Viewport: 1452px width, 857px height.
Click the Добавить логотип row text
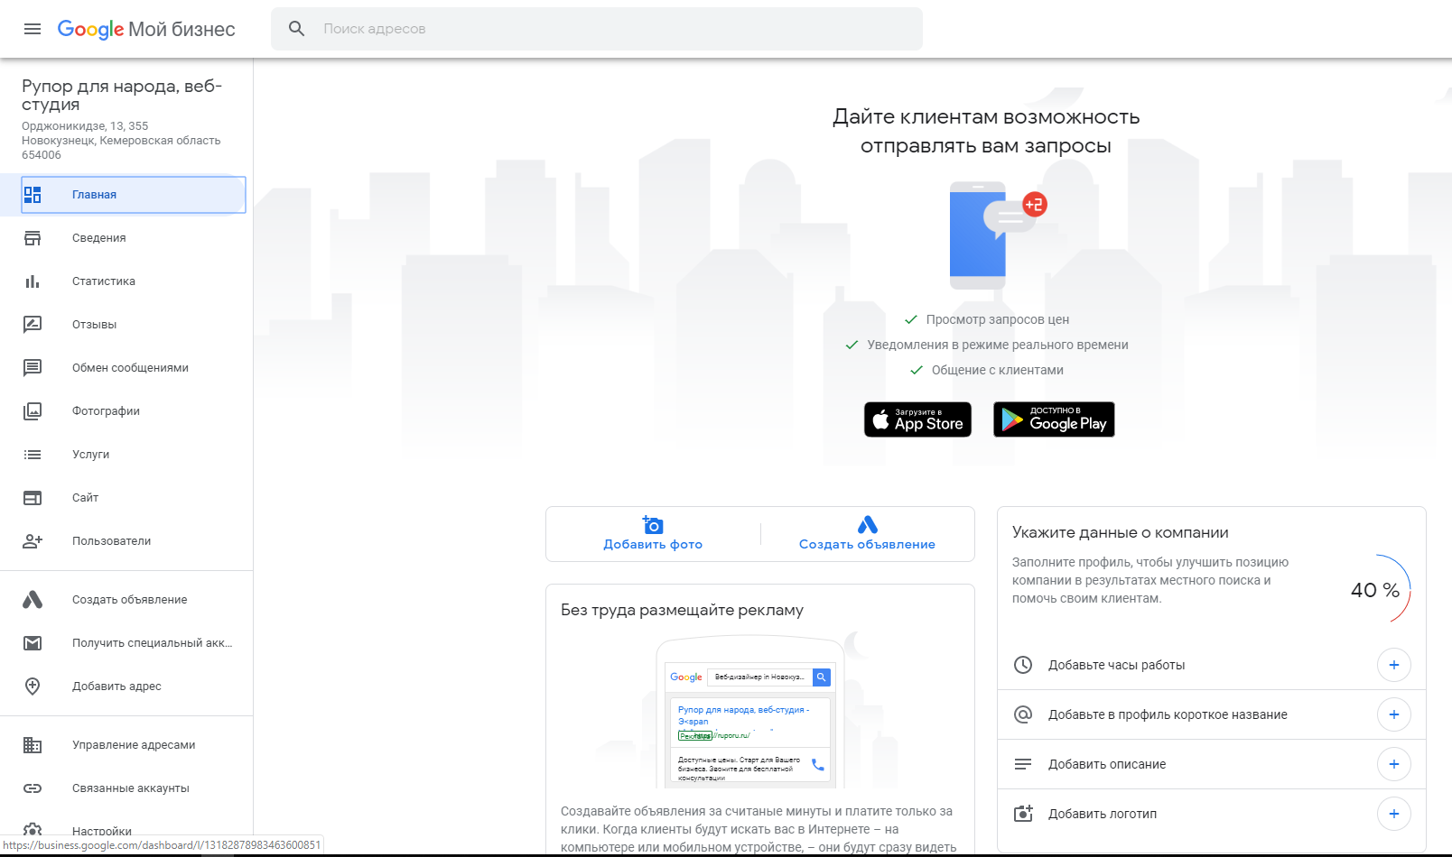pyautogui.click(x=1103, y=814)
